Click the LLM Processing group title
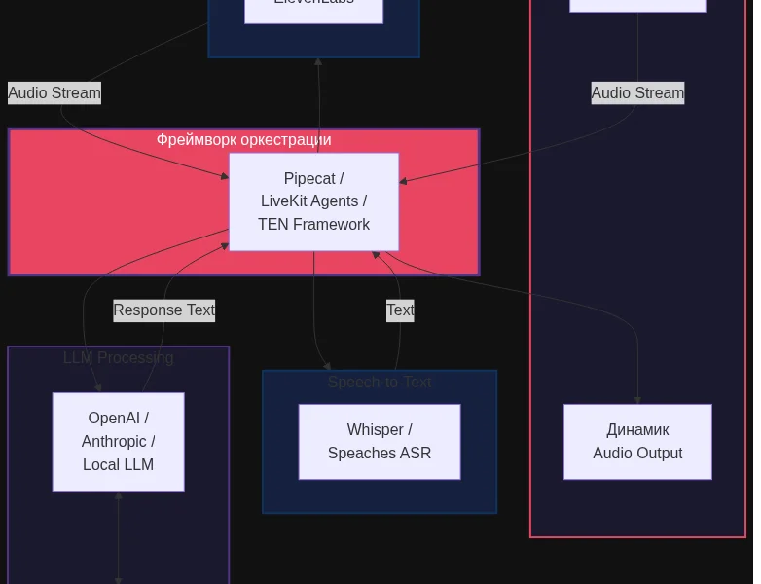Screen dimensions: 761x584 click(119, 358)
